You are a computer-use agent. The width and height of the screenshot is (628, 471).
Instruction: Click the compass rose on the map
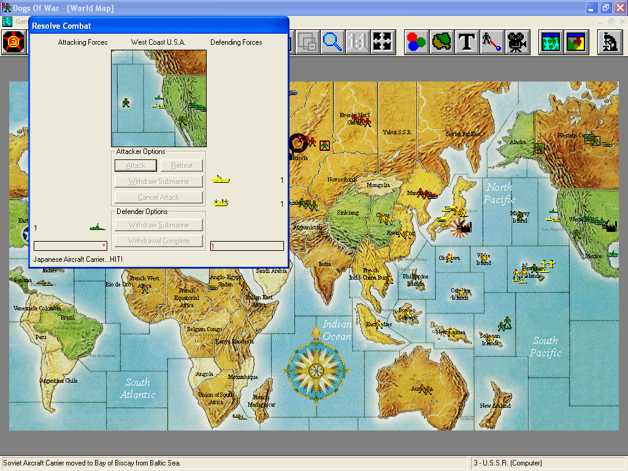[316, 370]
